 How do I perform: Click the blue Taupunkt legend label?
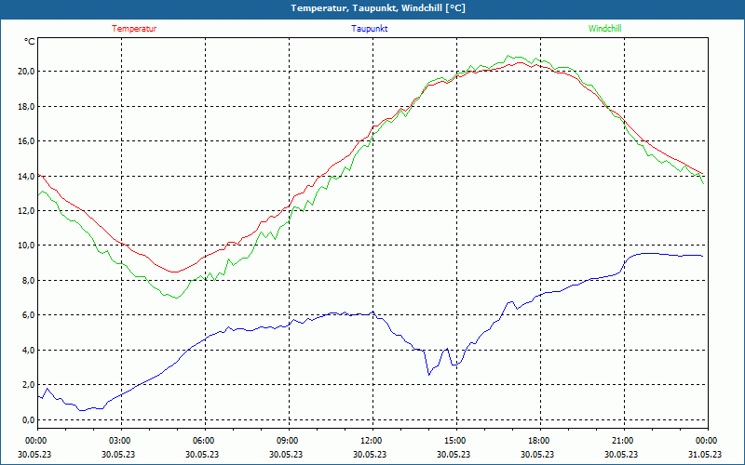(369, 29)
